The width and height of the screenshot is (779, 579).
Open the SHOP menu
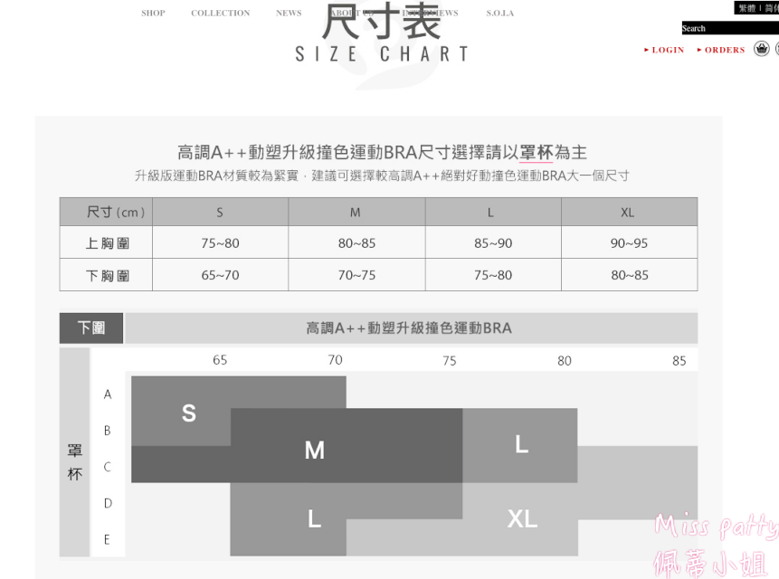tap(153, 13)
